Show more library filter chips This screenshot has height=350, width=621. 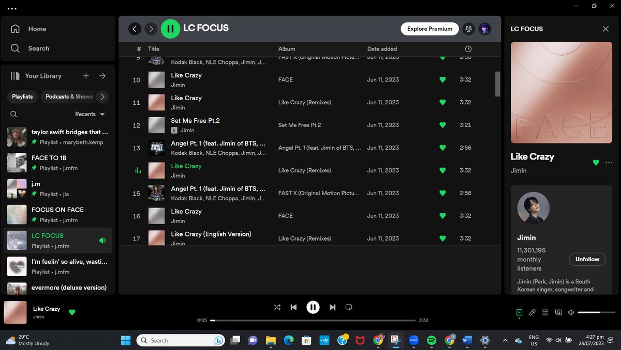pos(102,97)
